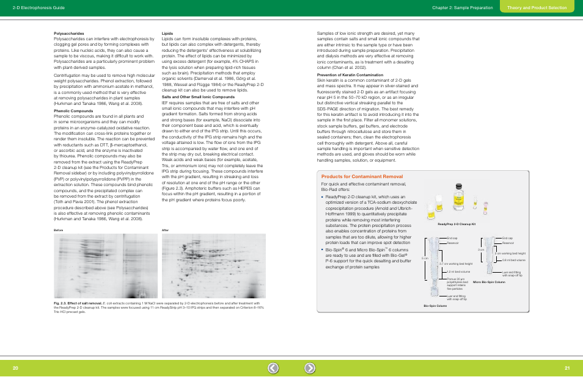Viewport: 583px width, 377px height.
Task: Select the Bio-Spin Column diagram
Action: [446, 268]
